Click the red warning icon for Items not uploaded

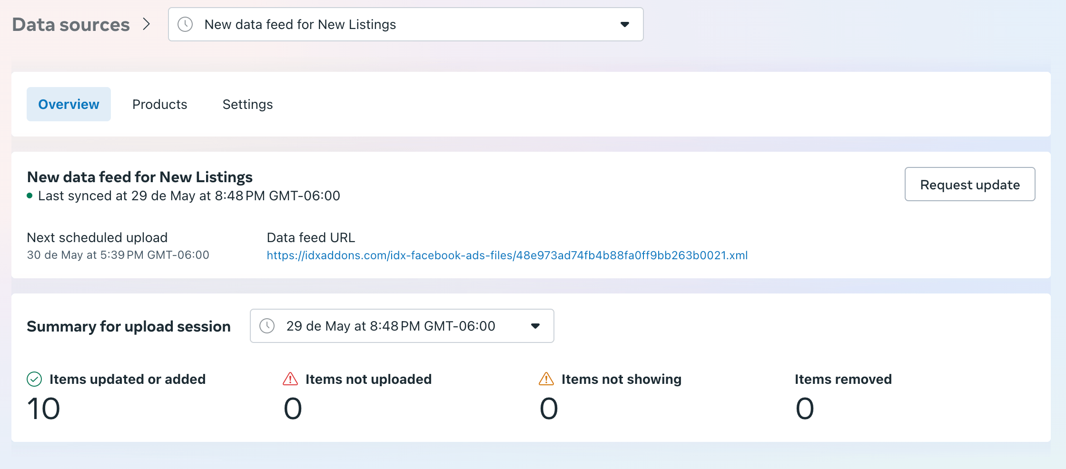pos(290,379)
